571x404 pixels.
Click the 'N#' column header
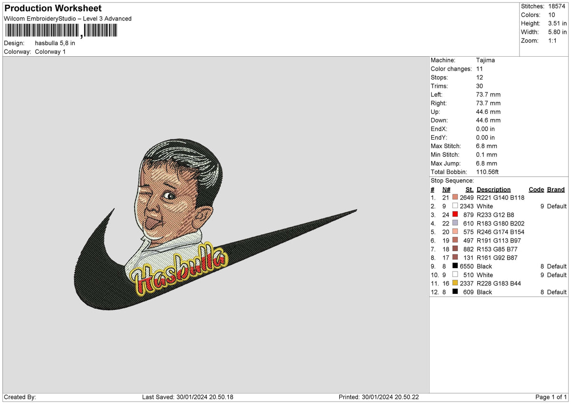click(446, 189)
